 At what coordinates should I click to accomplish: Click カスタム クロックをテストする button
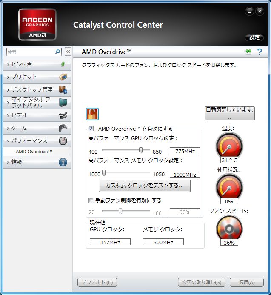tap(144, 186)
